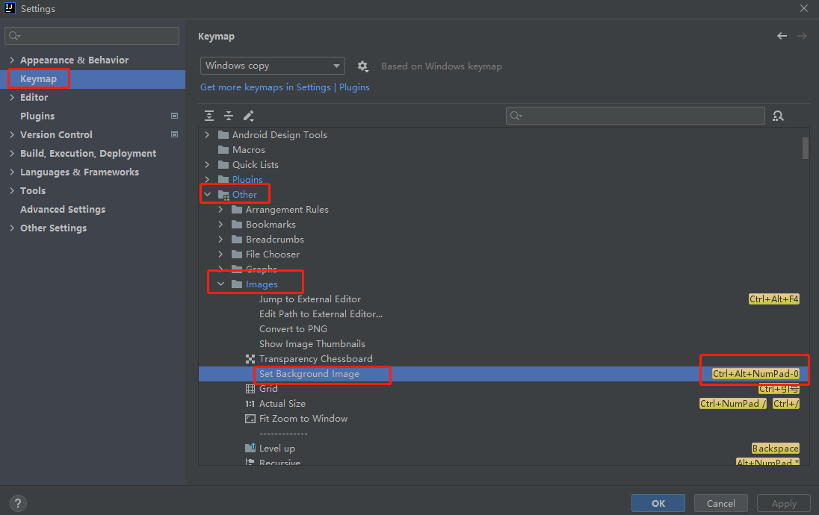Viewport: 819px width, 515px height.
Task: Expand the Arrangement Rules group
Action: (221, 210)
